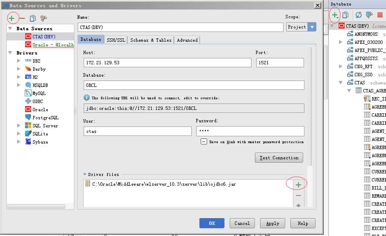Open the Advanced tab

(x=187, y=40)
